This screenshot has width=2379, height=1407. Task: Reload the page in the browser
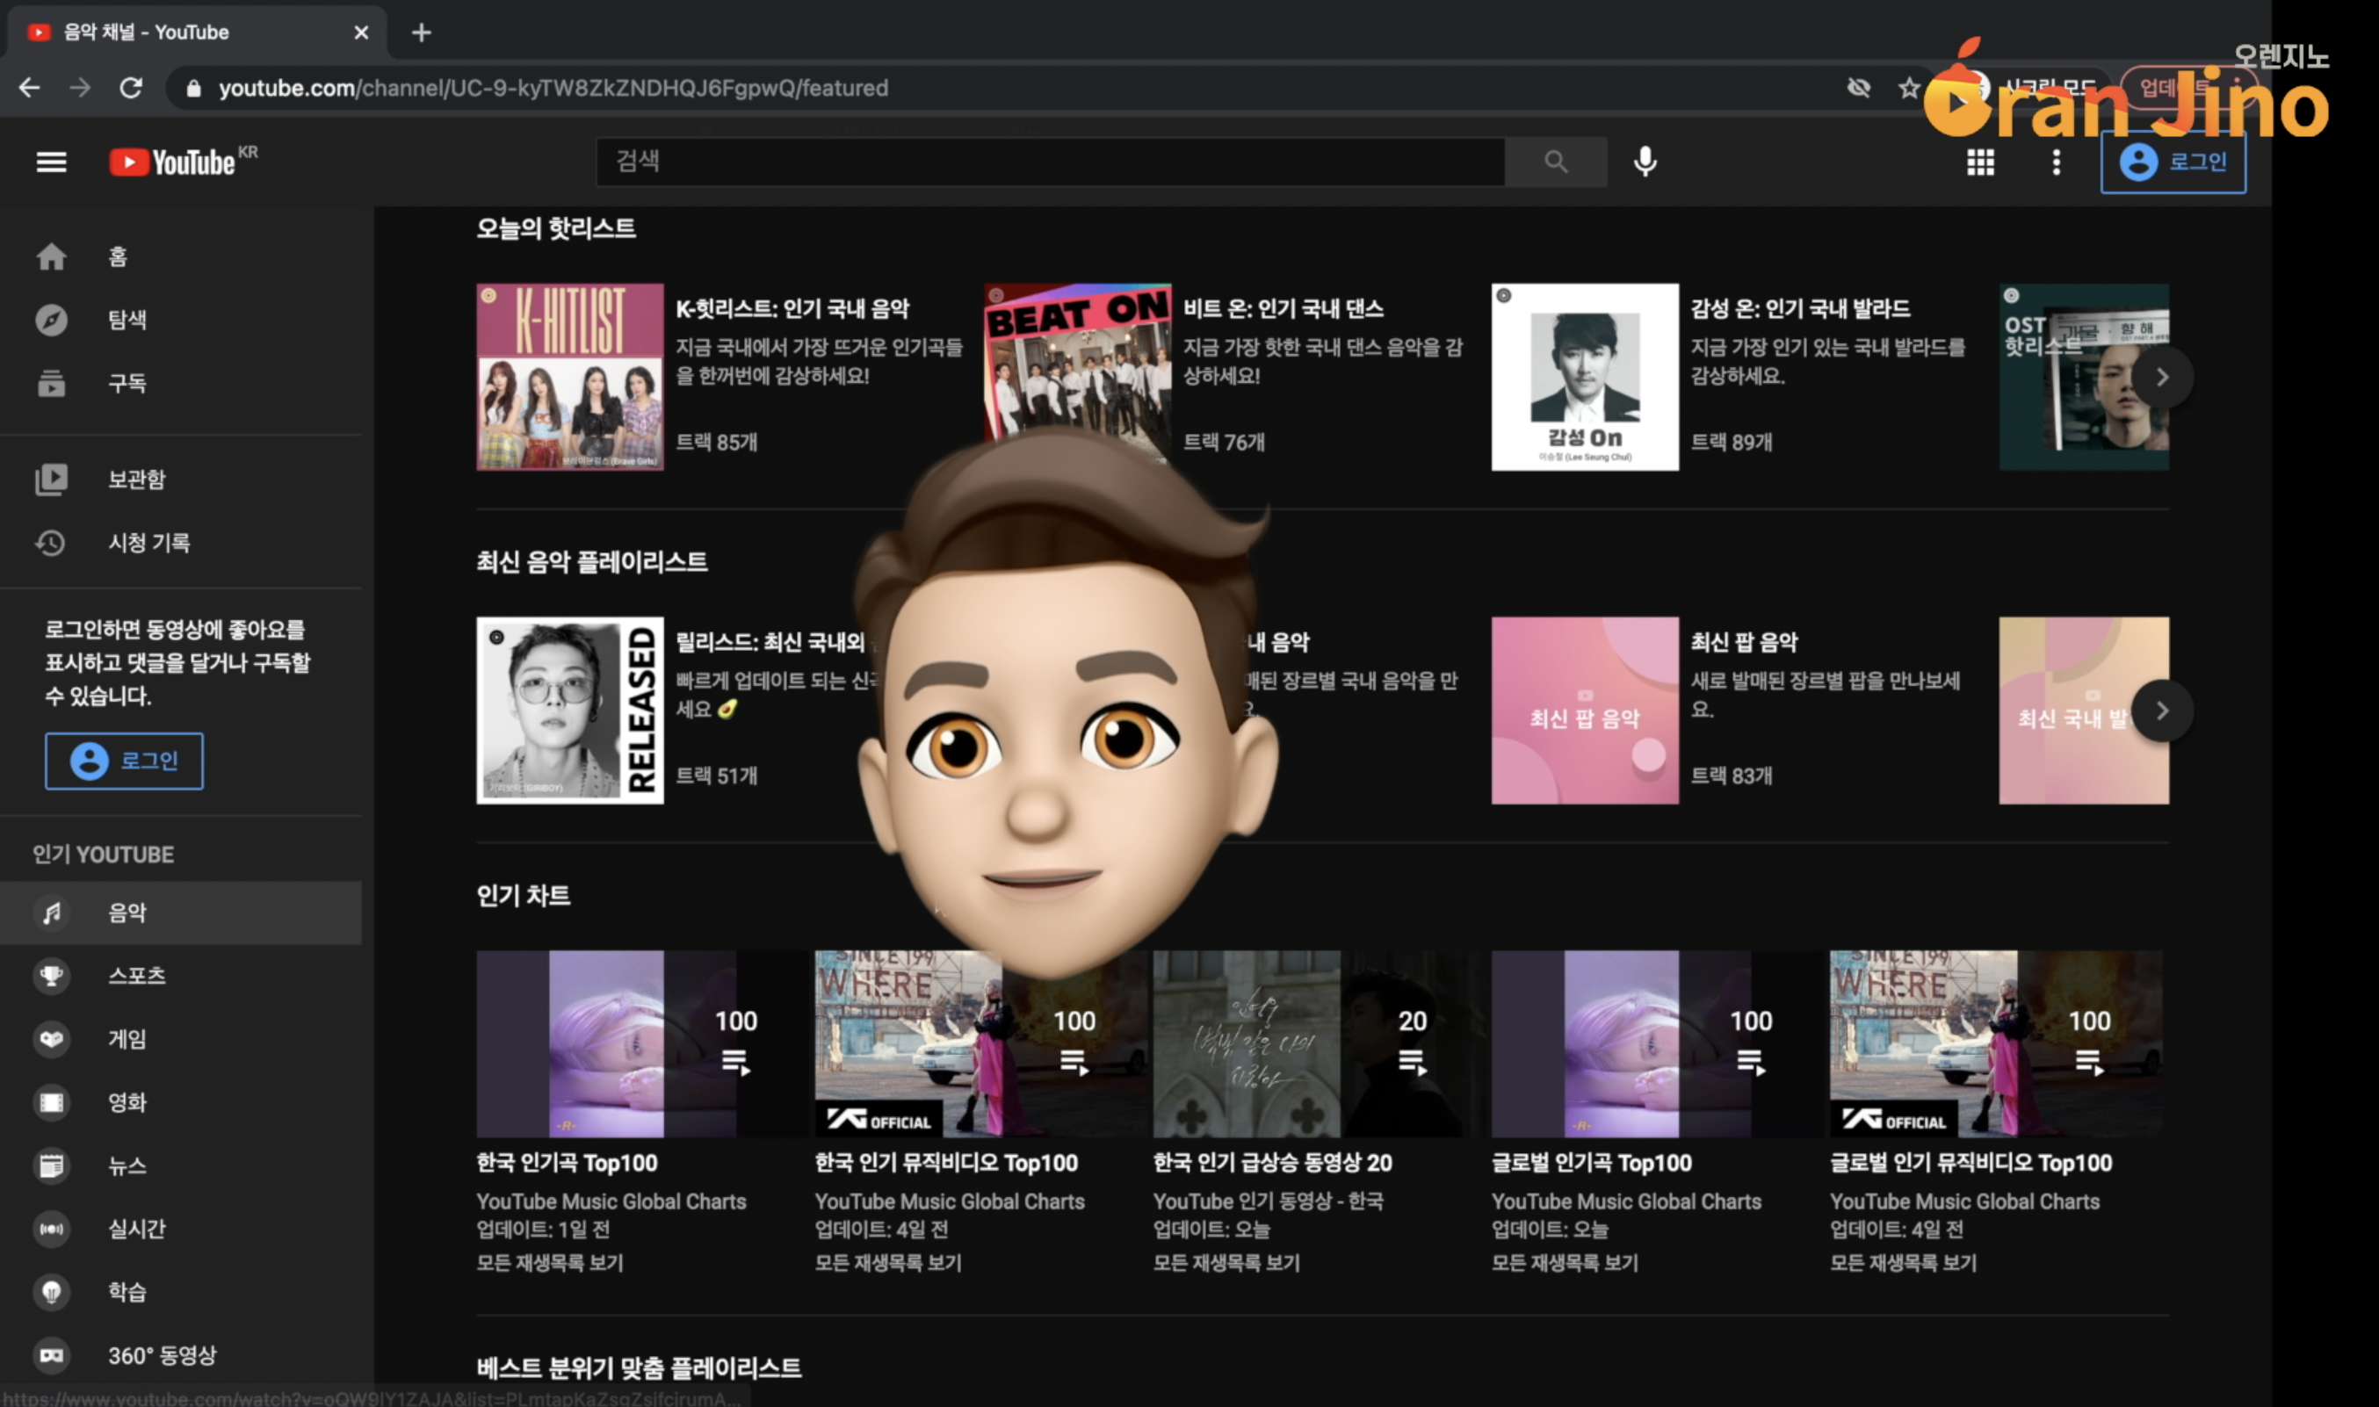(131, 88)
